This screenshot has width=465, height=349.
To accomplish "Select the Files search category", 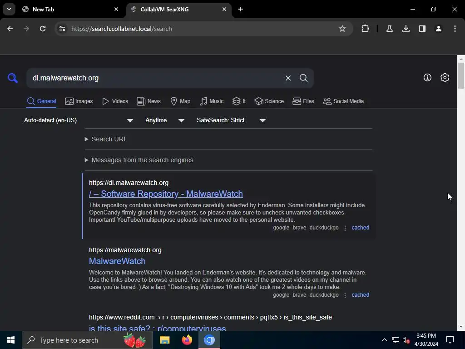I will coord(303,101).
